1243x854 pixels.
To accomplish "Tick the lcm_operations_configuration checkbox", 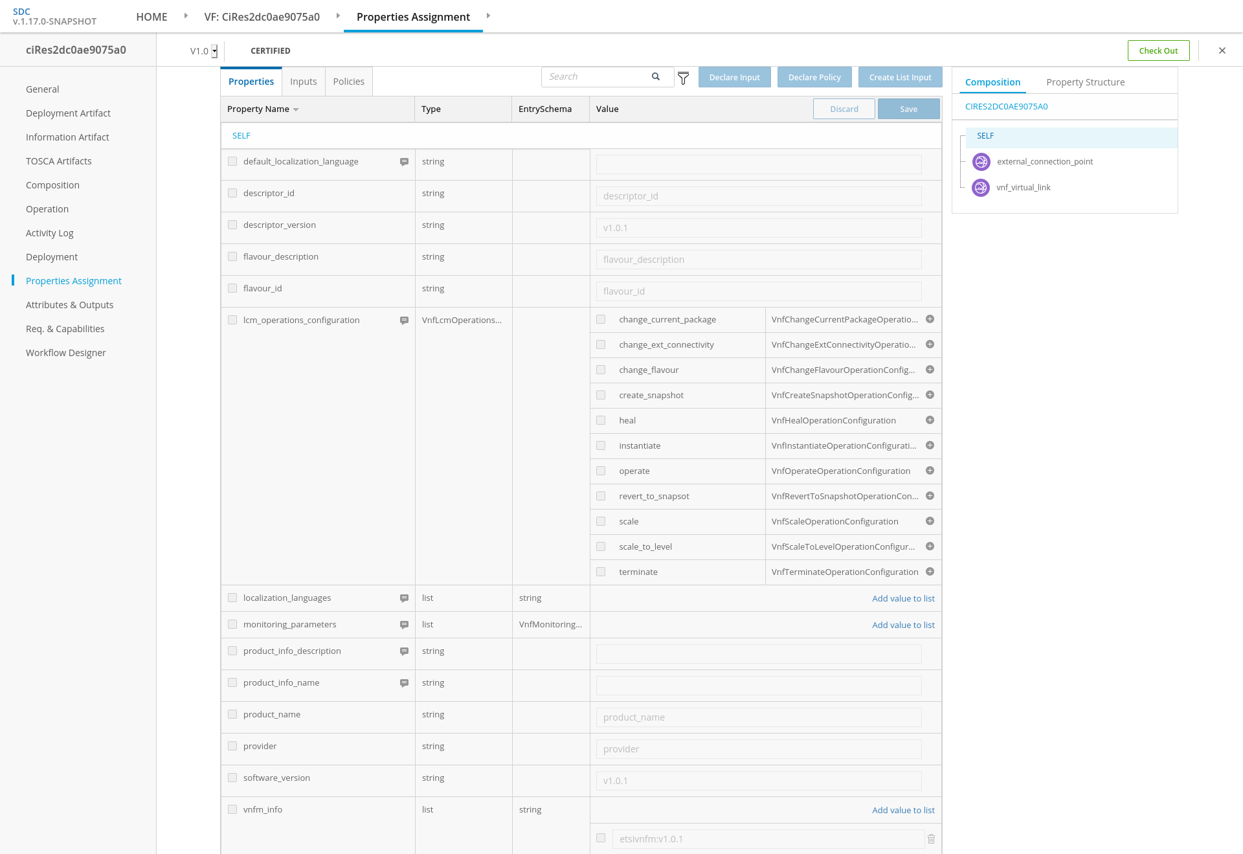I will pos(232,320).
